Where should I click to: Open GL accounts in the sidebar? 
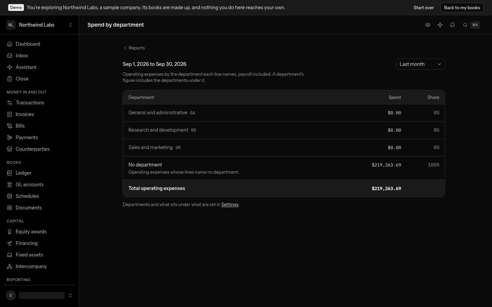39,185
